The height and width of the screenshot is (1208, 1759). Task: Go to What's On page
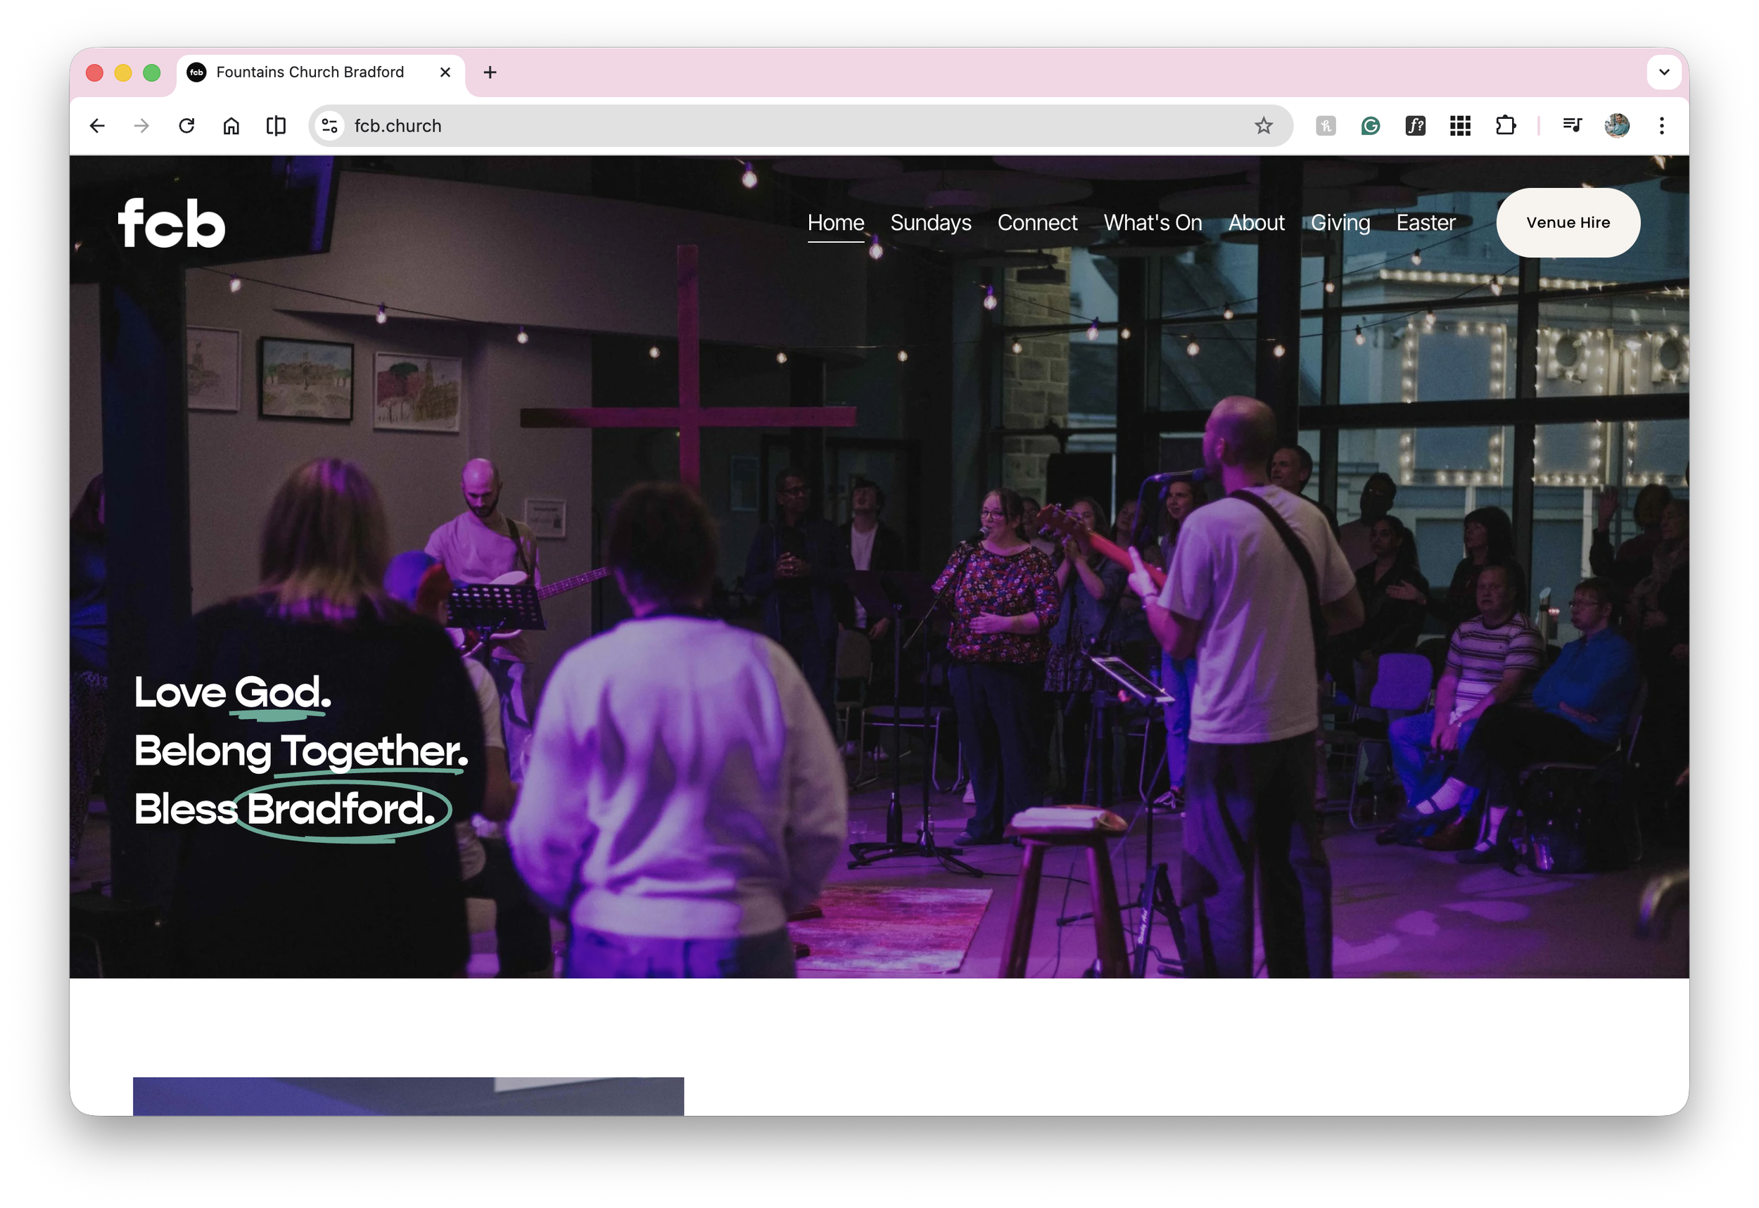point(1152,222)
